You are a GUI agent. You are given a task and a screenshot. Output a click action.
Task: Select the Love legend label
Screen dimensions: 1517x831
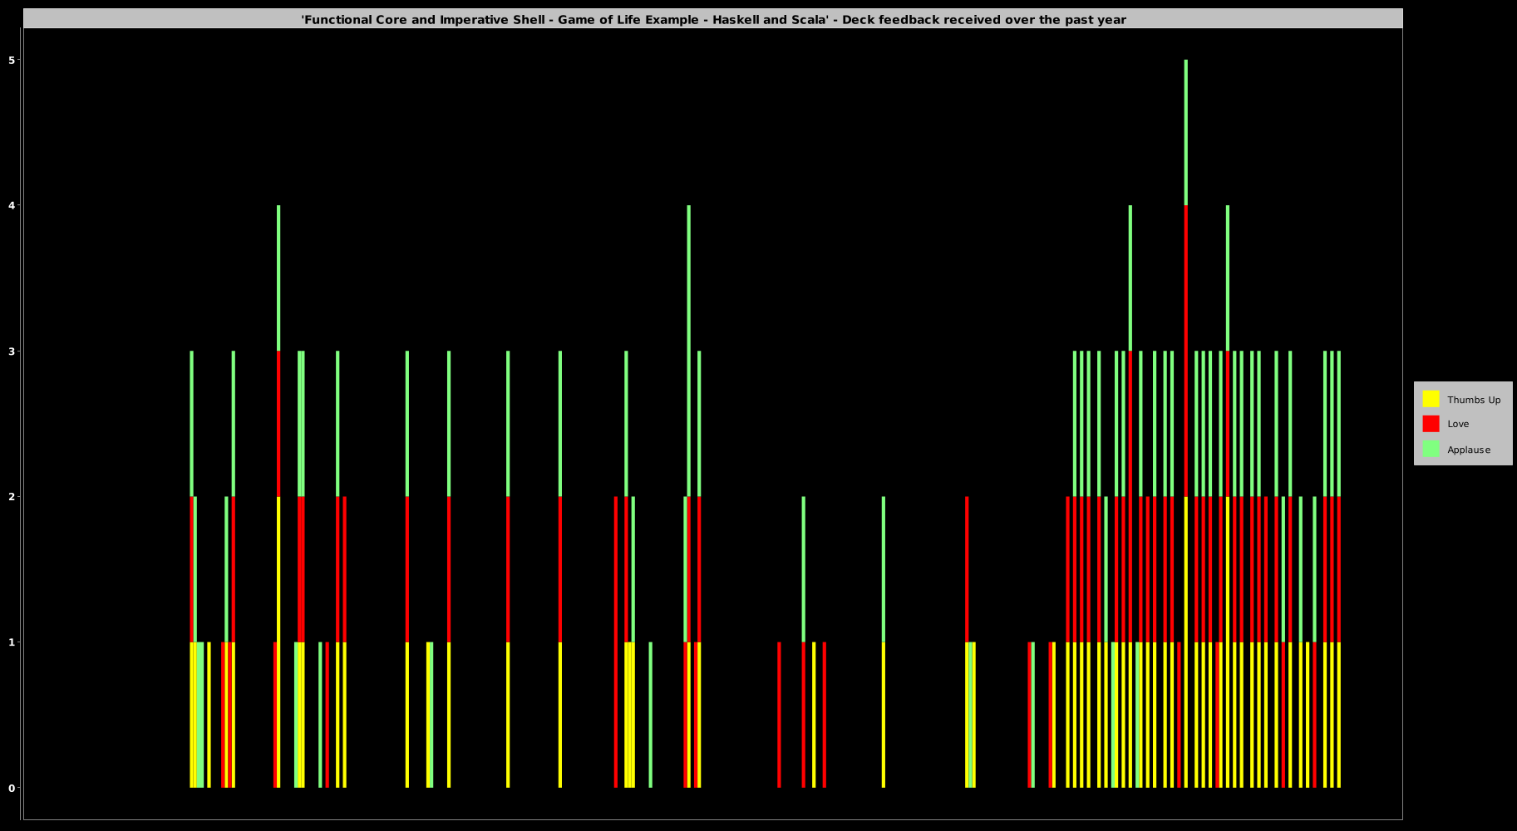[x=1458, y=424]
